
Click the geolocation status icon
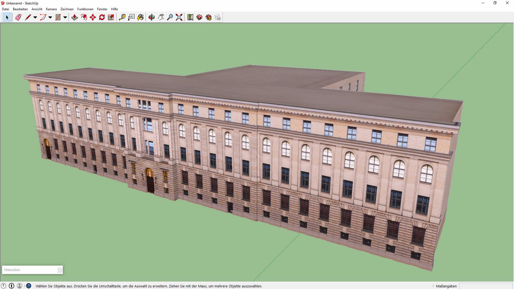[3, 286]
